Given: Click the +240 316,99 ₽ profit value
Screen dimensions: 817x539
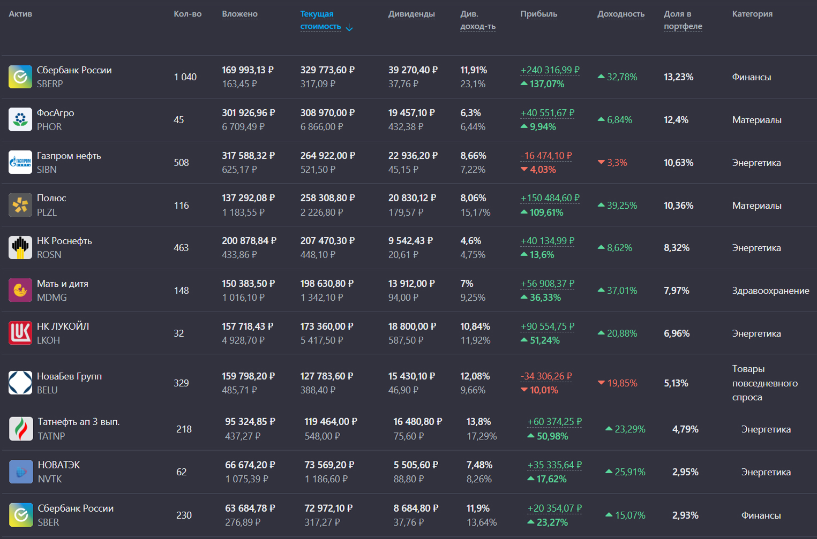Looking at the screenshot, I should (550, 70).
